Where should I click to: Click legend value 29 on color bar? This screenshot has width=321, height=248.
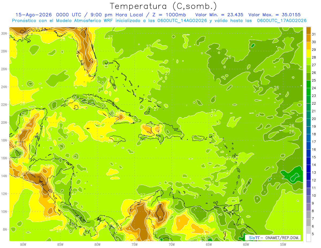(x=314, y=50)
